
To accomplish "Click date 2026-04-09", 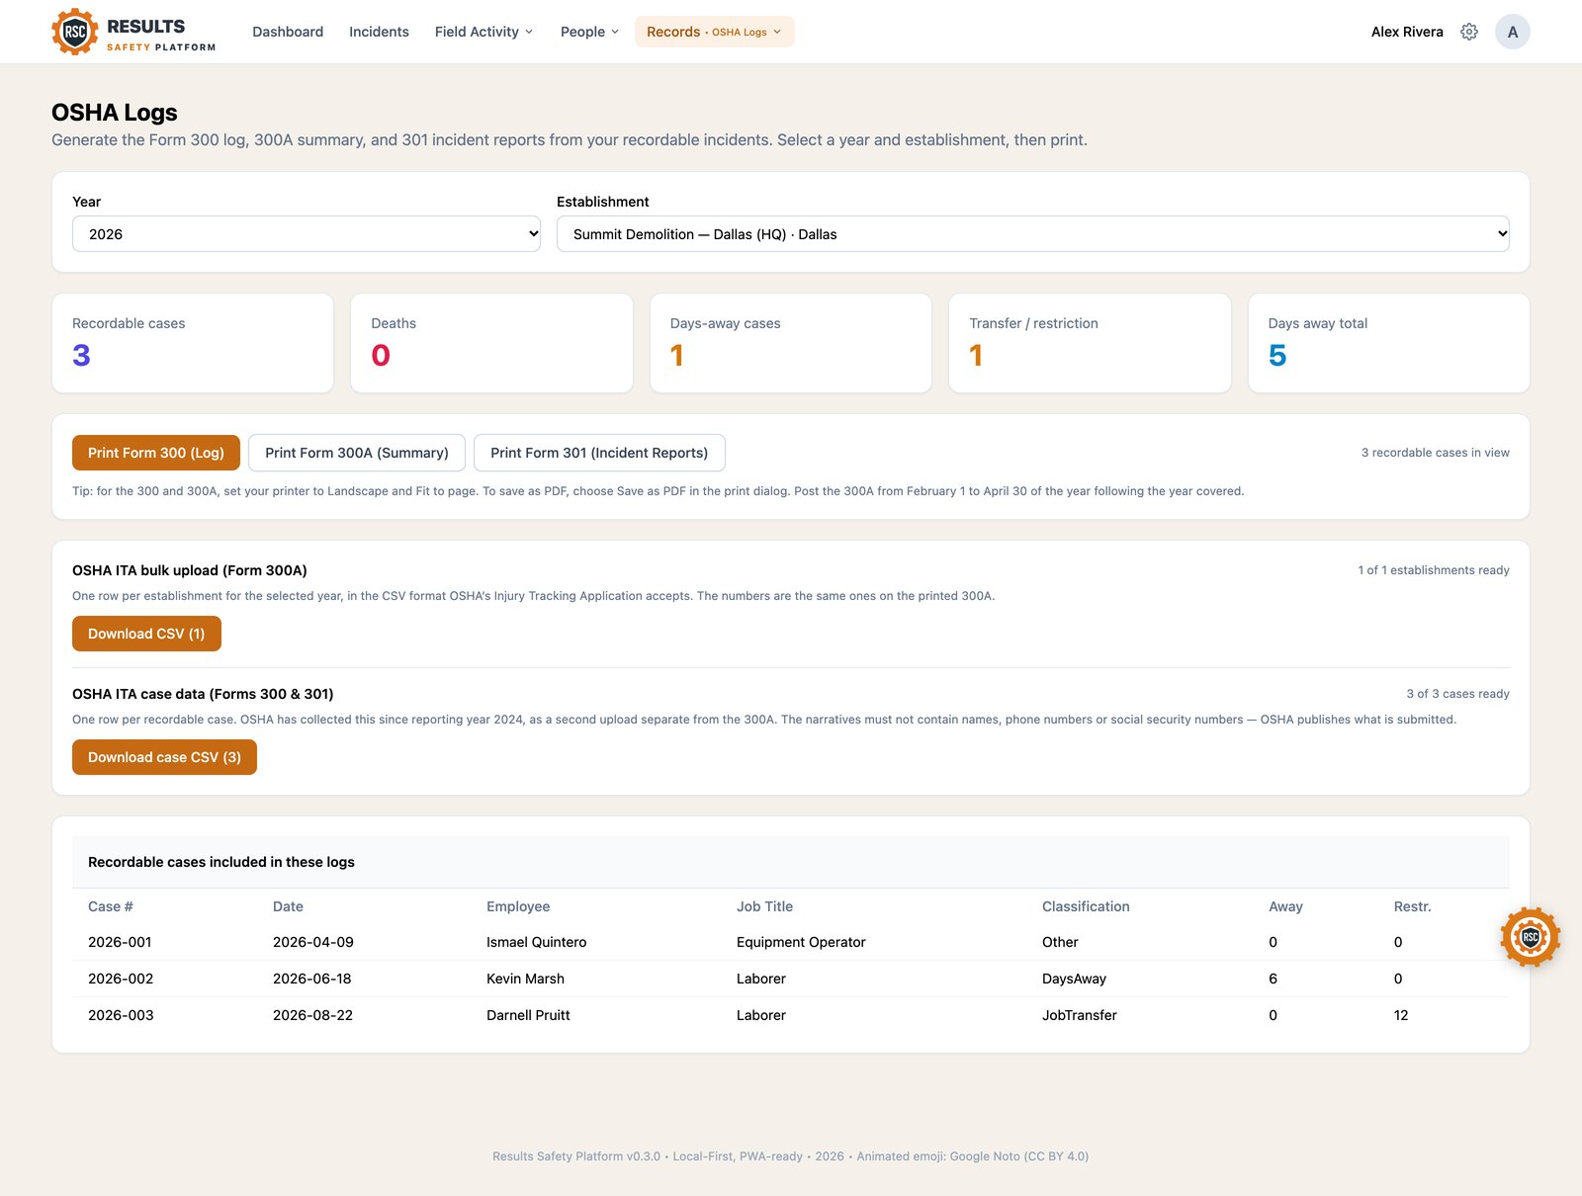I will pyautogui.click(x=312, y=942).
